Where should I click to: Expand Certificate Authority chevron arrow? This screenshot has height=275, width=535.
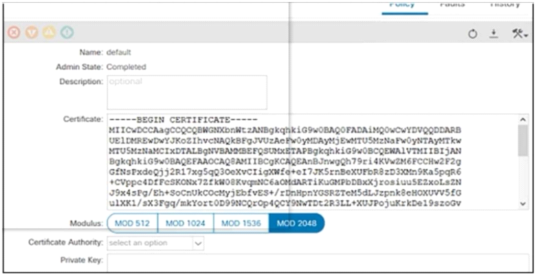pyautogui.click(x=198, y=243)
